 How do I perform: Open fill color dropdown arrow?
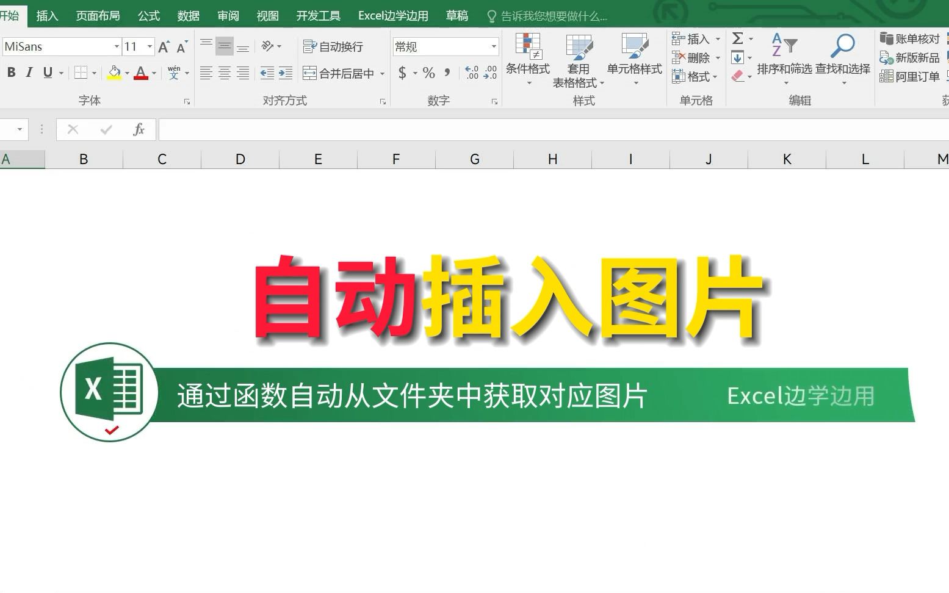[127, 73]
